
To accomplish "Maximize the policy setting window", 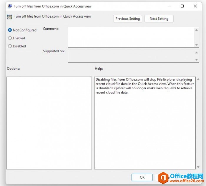I will point(182,6).
